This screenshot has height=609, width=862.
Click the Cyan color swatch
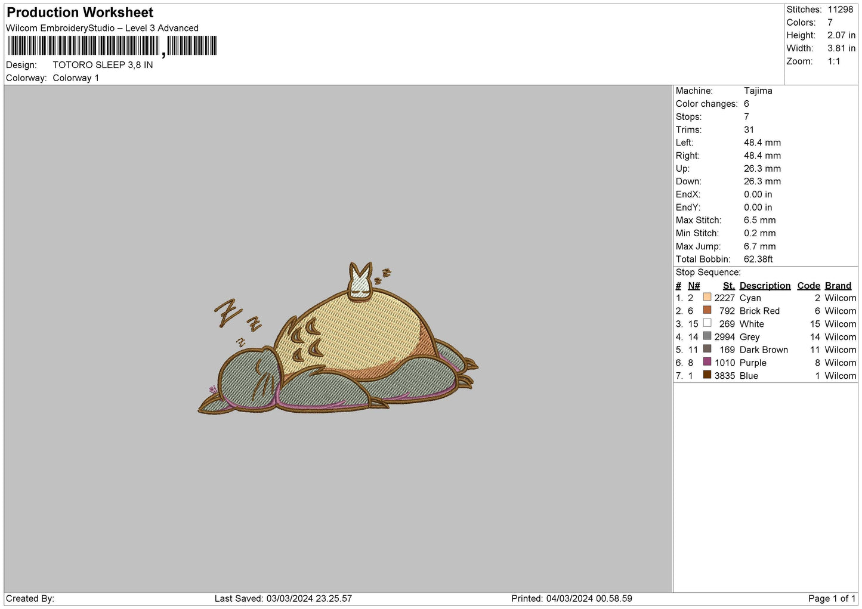tap(707, 297)
